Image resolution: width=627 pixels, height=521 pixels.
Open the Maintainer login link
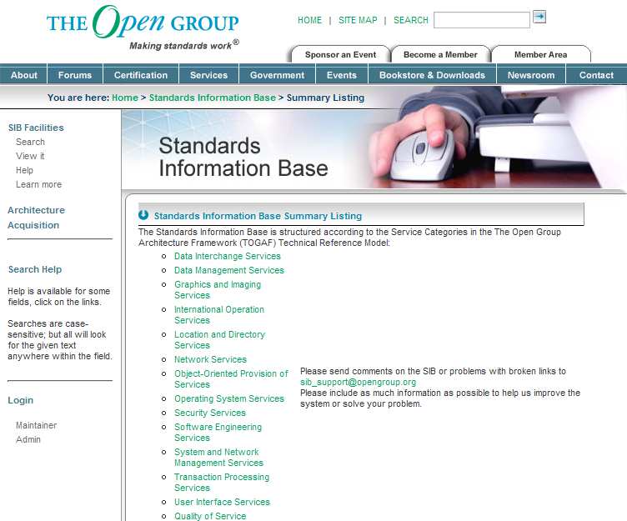click(37, 425)
